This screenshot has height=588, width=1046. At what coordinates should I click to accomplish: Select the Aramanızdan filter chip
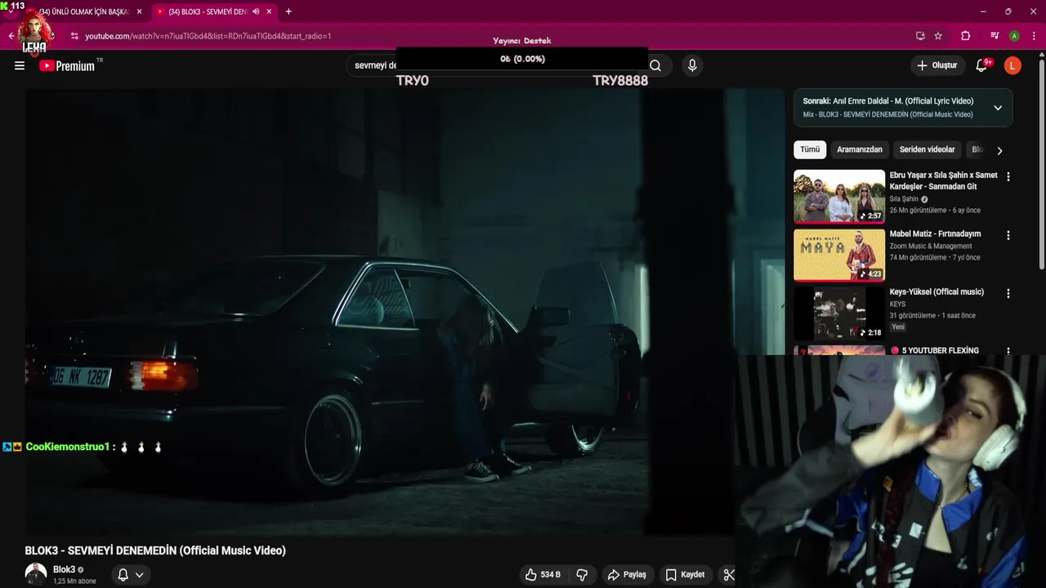pos(860,149)
